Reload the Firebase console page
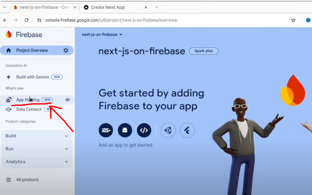Screen dimensions: 312x195 coord(26,20)
